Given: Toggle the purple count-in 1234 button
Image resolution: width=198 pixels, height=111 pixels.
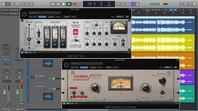Looking at the screenshot, I should pyautogui.click(x=133, y=4).
